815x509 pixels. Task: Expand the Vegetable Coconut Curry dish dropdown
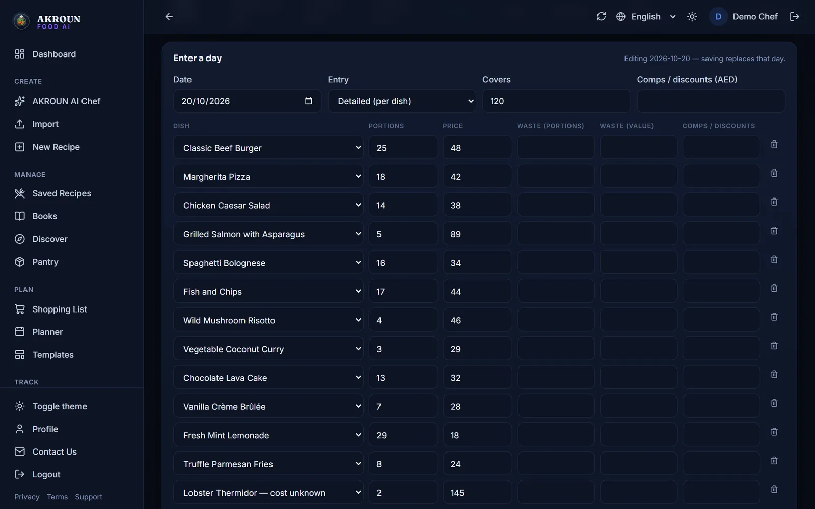point(268,349)
